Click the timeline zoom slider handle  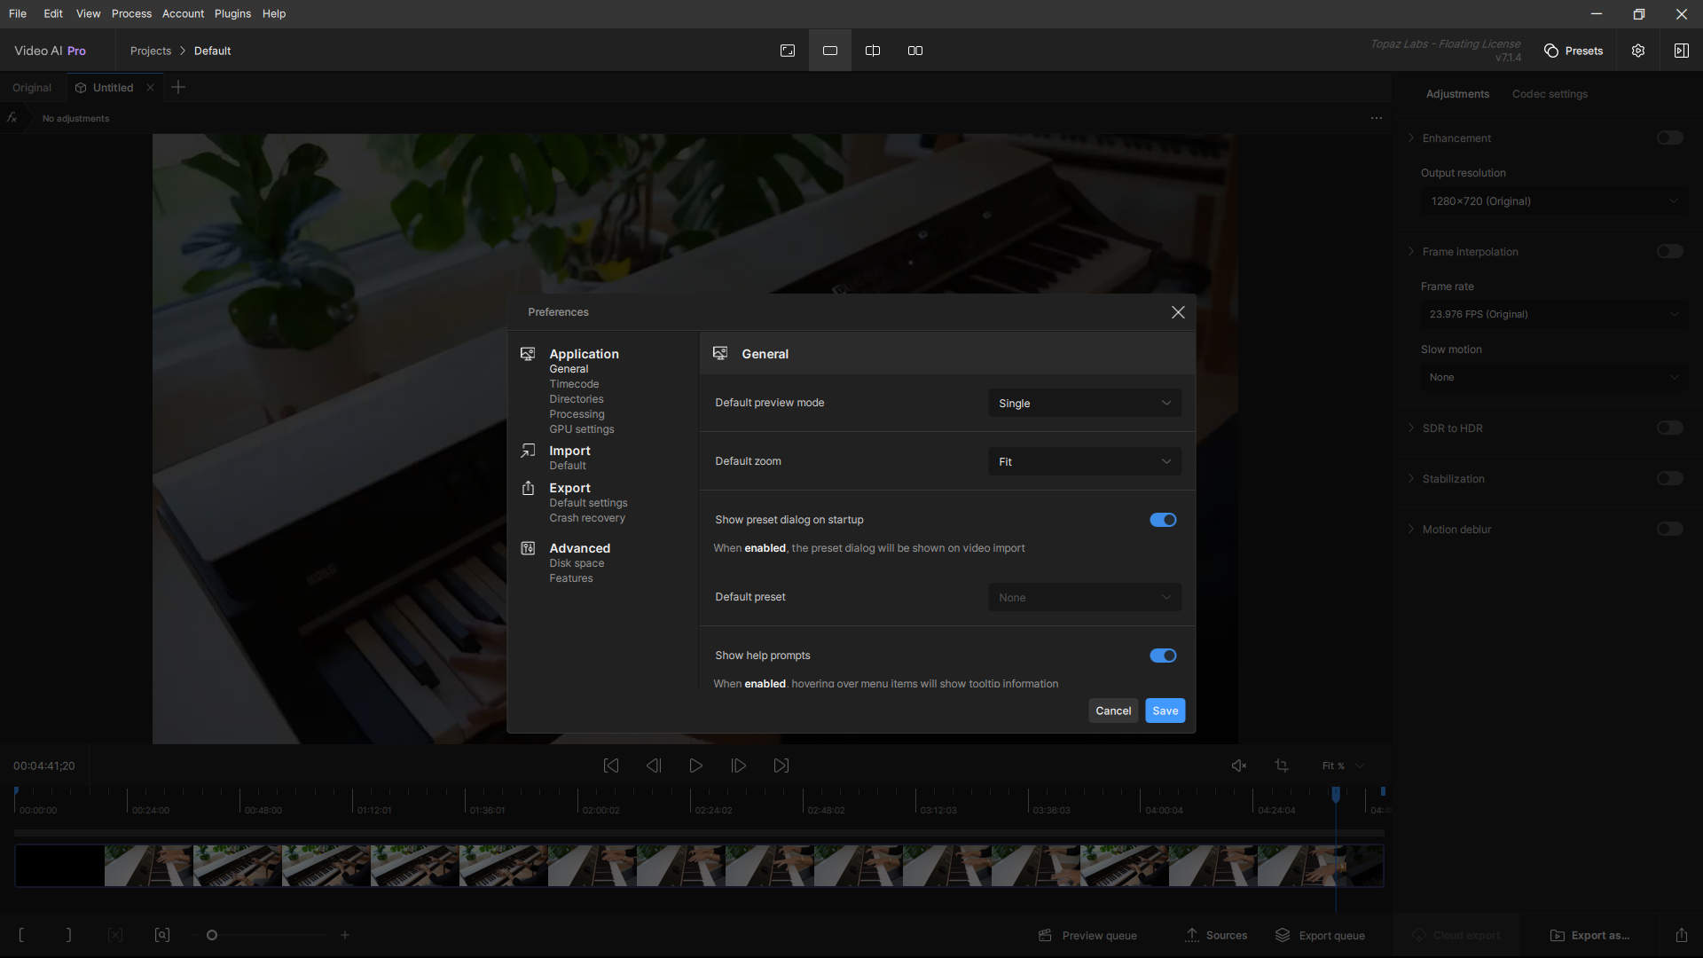pos(212,935)
